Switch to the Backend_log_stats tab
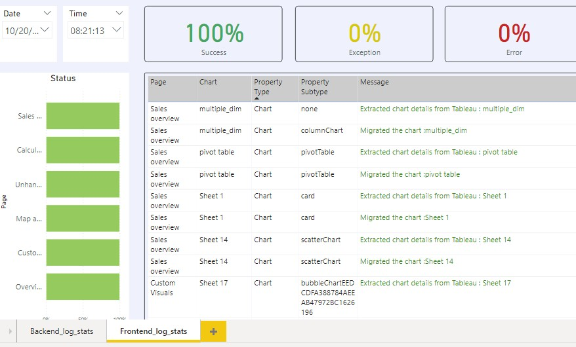Screen dimensions: 576x347 pyautogui.click(x=62, y=331)
